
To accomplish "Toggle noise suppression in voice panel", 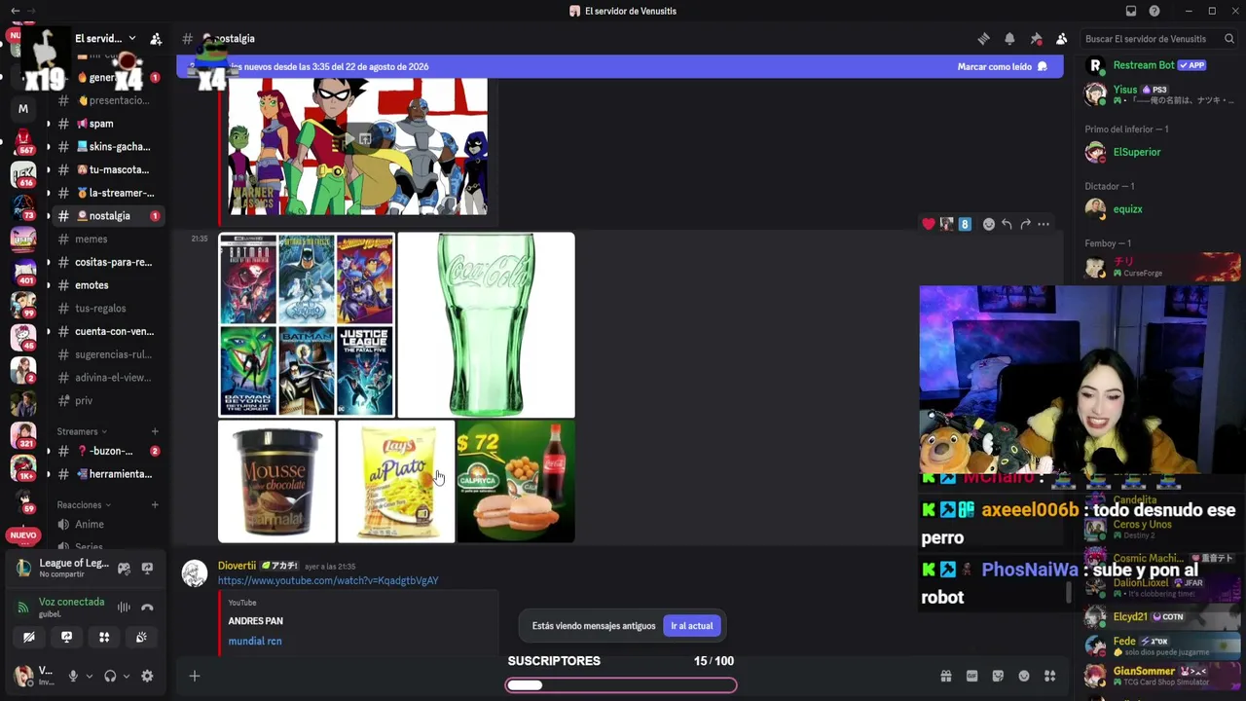I will (x=124, y=608).
